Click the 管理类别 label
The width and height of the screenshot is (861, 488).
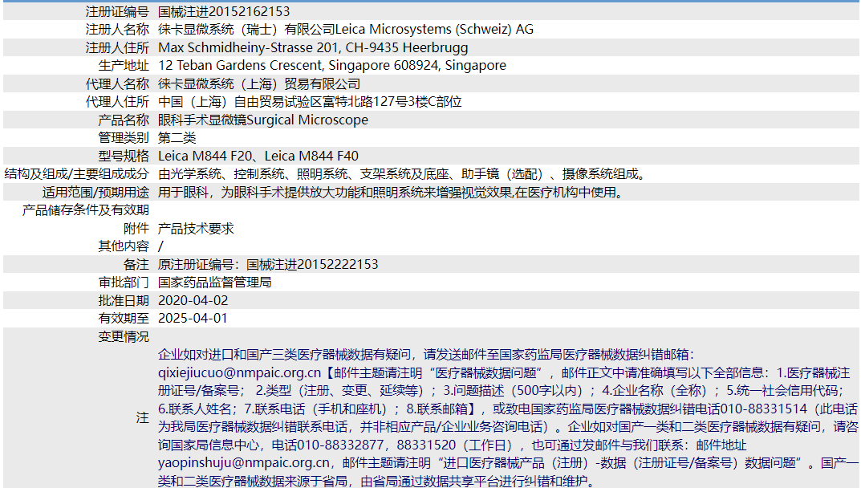point(124,138)
